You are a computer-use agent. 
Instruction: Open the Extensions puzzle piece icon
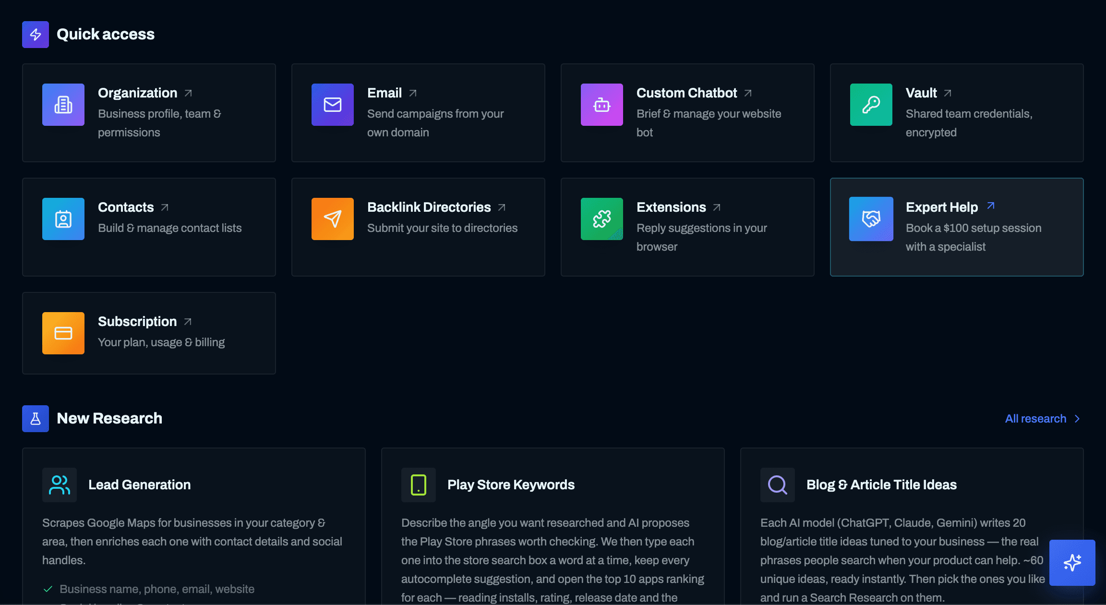point(602,219)
